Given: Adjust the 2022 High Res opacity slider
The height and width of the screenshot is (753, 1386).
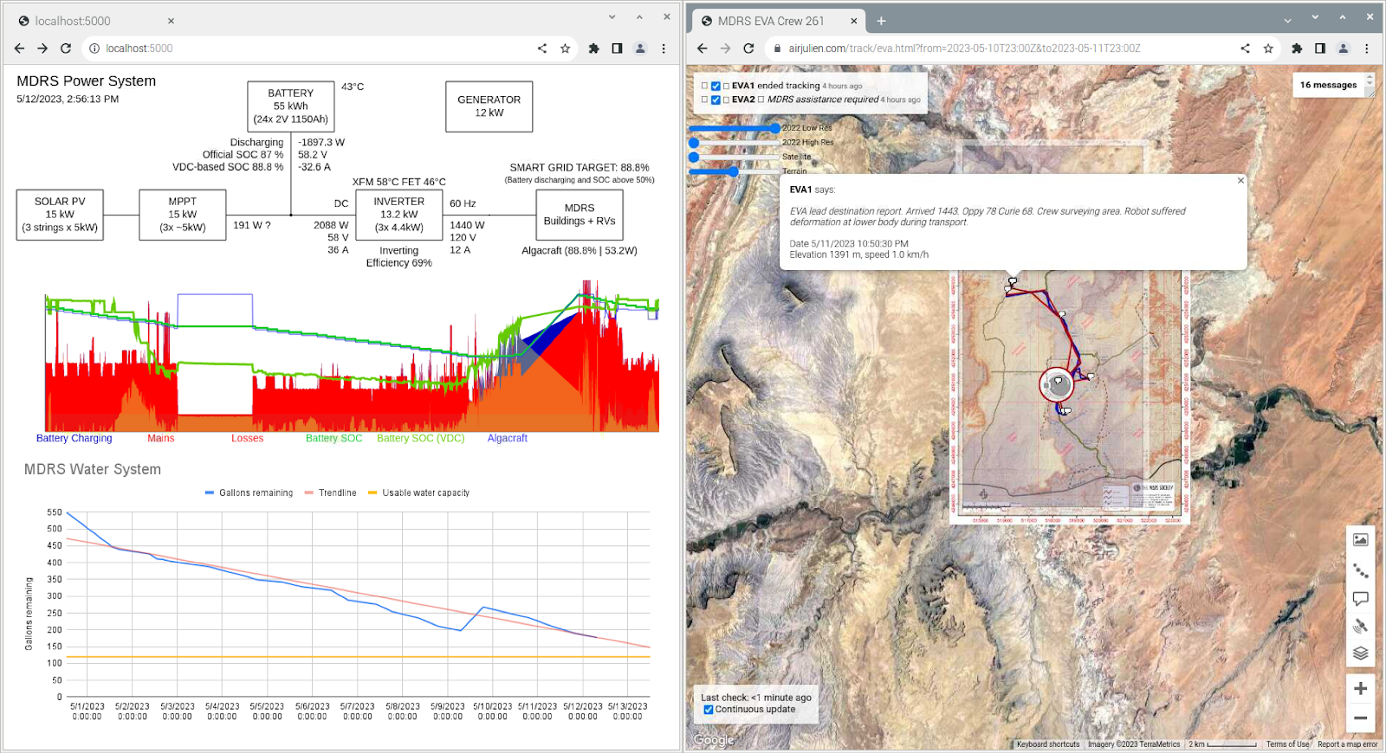Looking at the screenshot, I should 735,143.
